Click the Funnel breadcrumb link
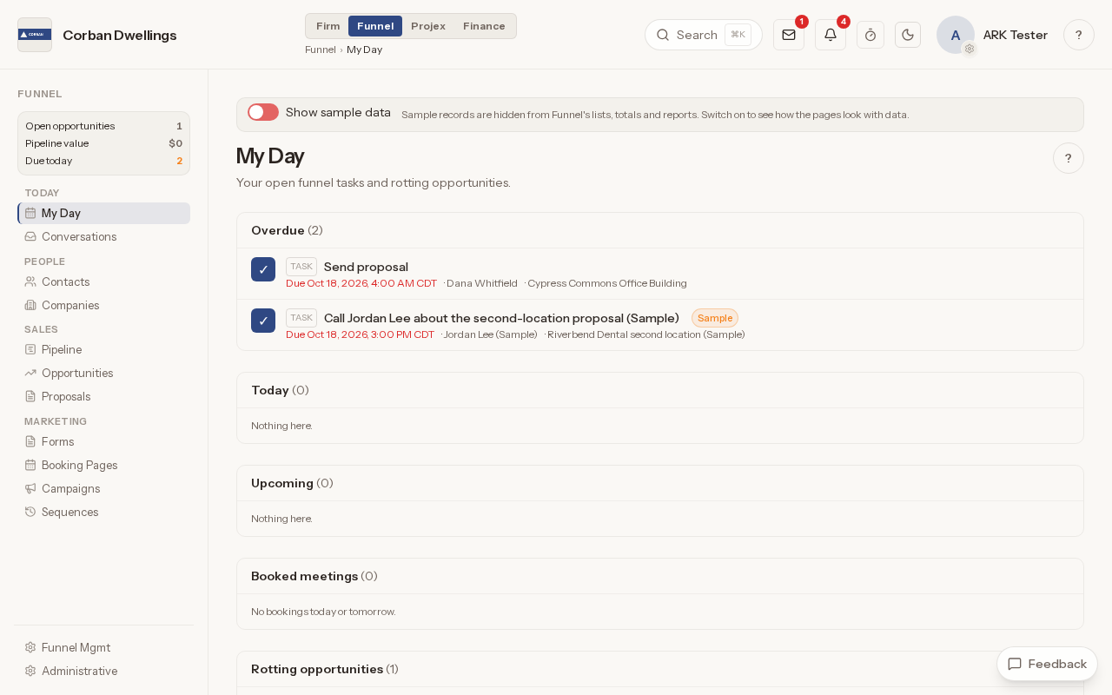This screenshot has width=1112, height=695. pos(321,50)
